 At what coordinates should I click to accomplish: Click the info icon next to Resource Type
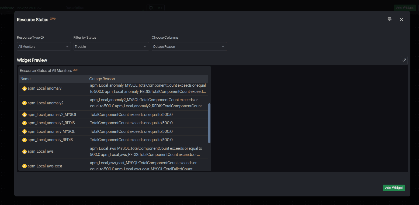point(42,38)
